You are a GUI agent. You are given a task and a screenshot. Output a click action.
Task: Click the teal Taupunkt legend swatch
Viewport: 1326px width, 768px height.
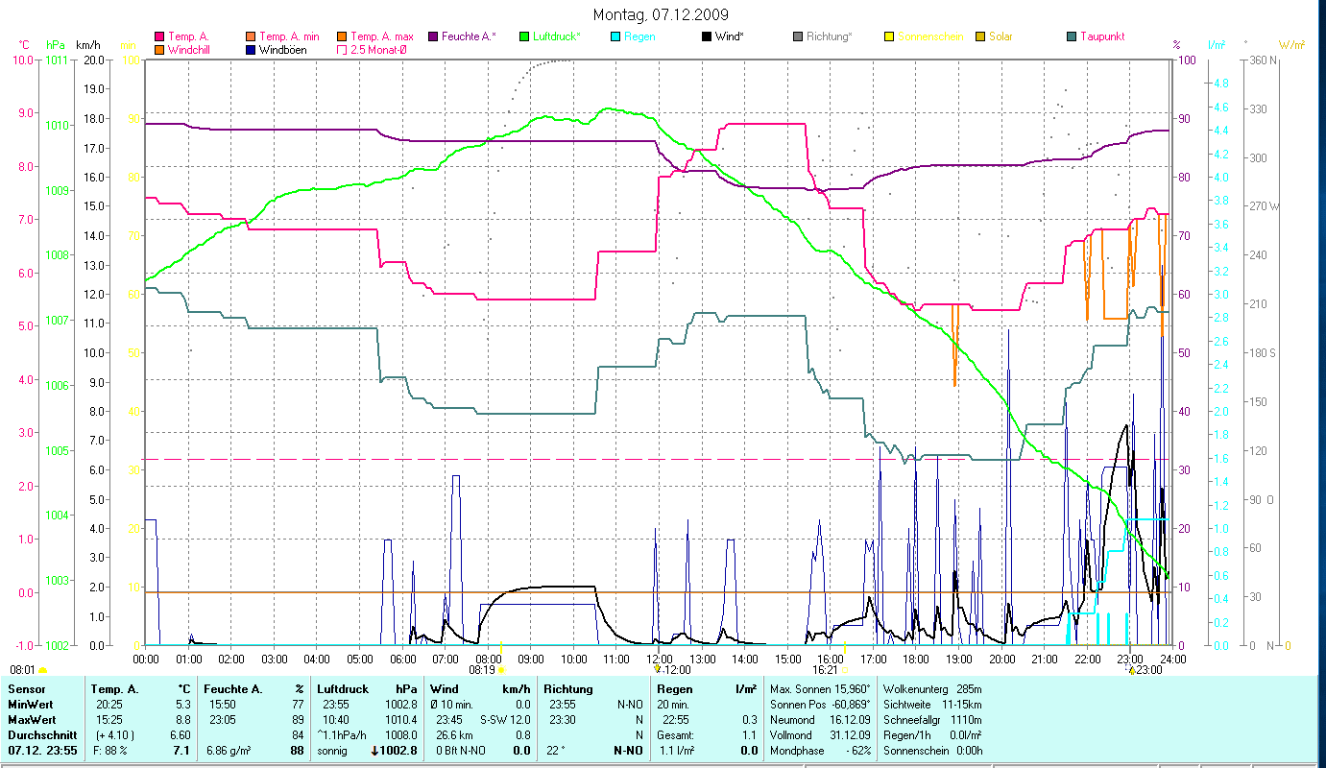point(1072,36)
